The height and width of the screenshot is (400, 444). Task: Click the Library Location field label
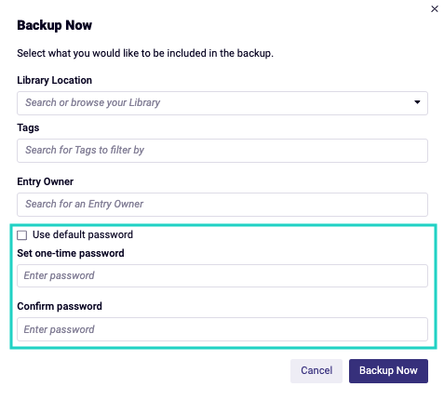click(x=54, y=80)
